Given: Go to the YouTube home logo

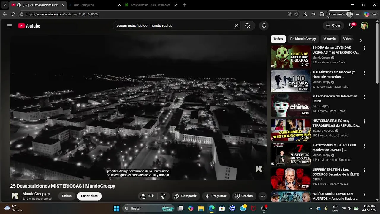Looking at the screenshot, I should point(29,26).
